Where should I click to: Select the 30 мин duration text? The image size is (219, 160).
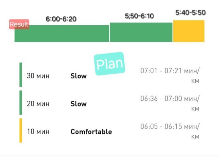point(38,76)
